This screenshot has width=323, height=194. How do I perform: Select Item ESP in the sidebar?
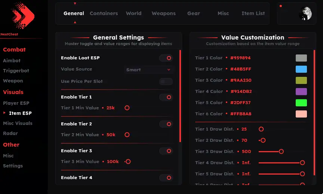pyautogui.click(x=20, y=113)
